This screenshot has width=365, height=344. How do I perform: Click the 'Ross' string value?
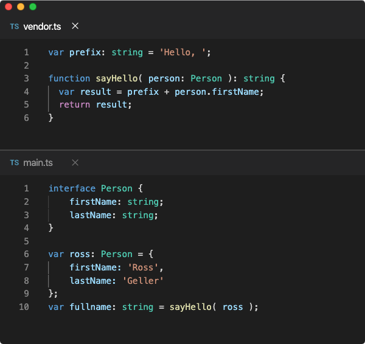pyautogui.click(x=143, y=267)
